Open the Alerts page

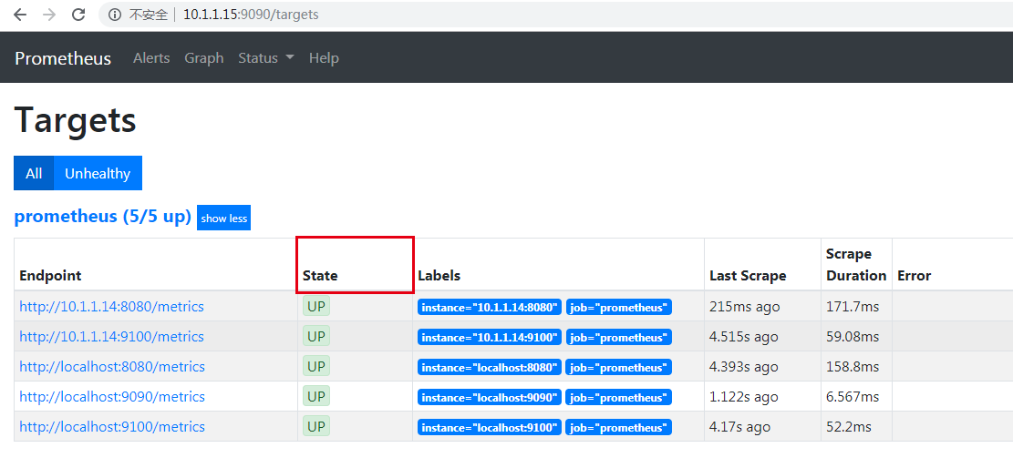click(x=151, y=57)
